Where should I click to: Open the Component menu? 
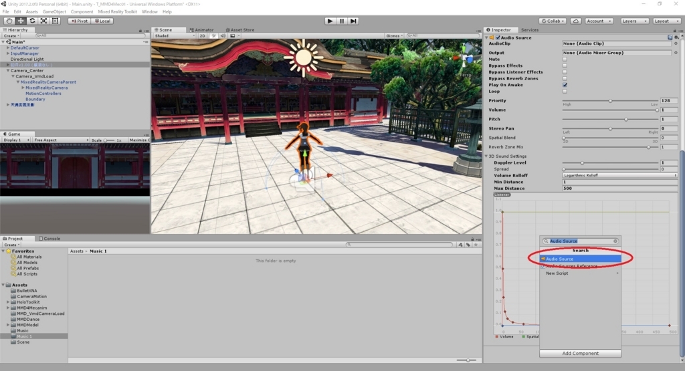82,12
